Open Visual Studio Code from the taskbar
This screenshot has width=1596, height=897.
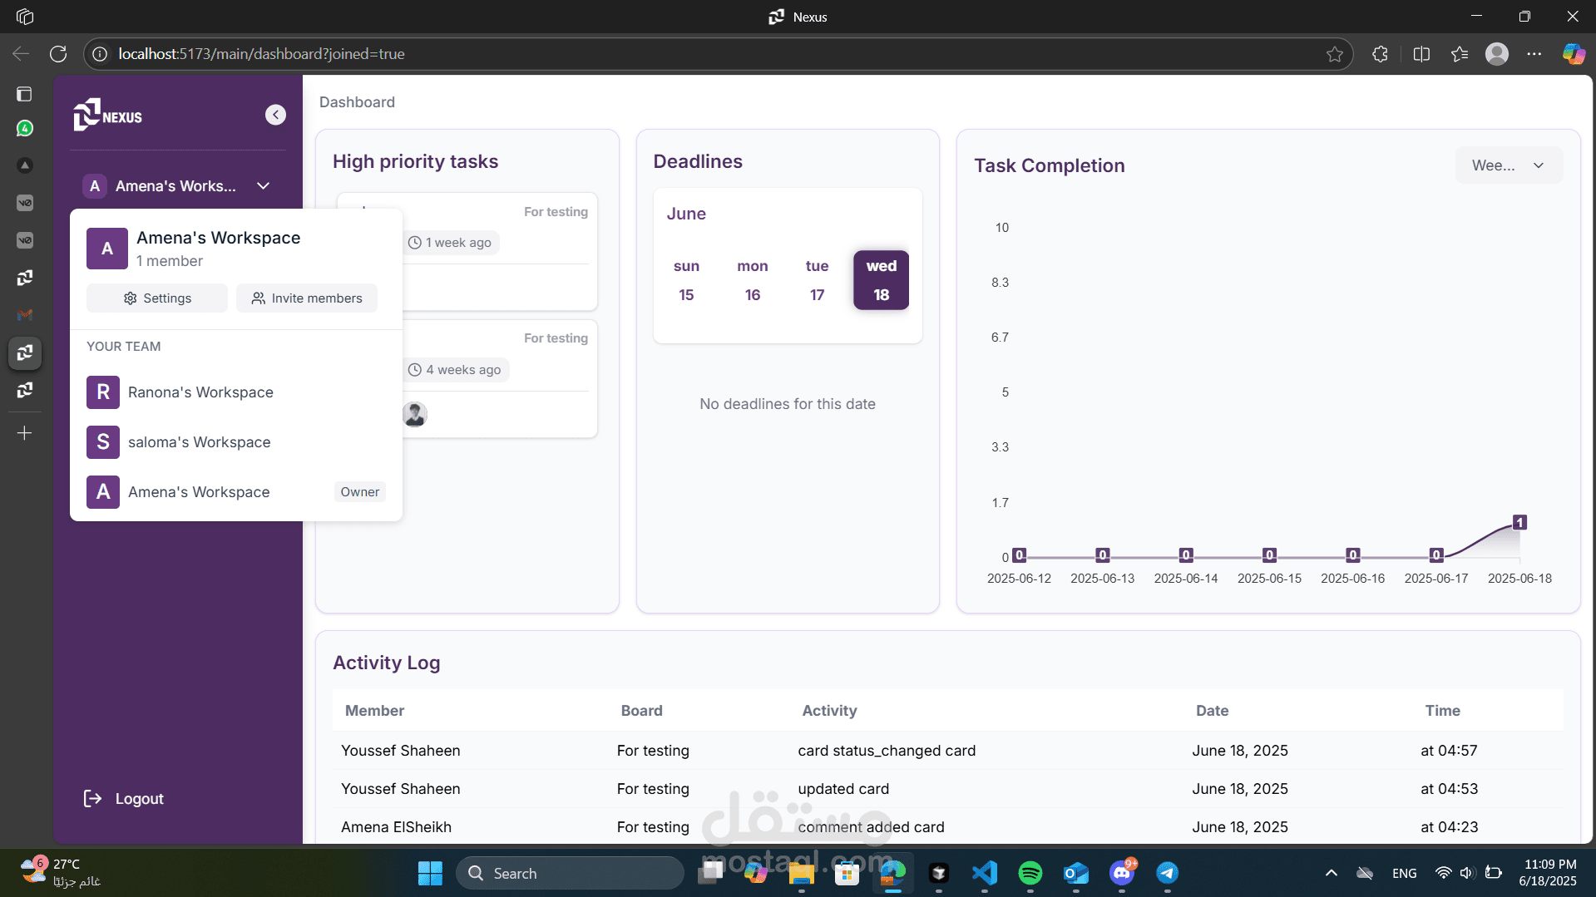tap(984, 873)
